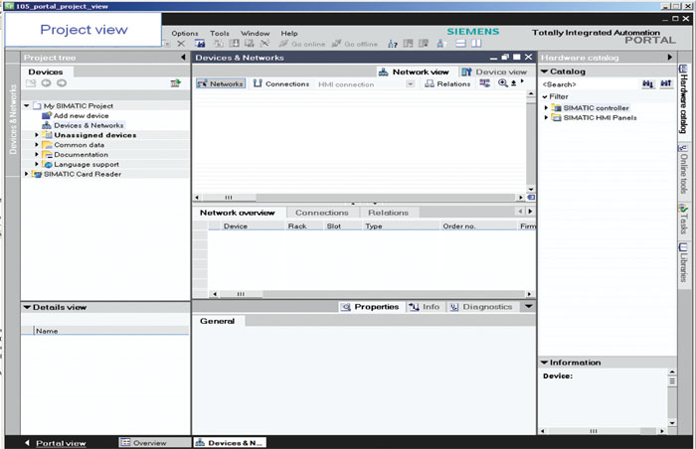Click the zoom magnifier icon in network toolbar

click(502, 83)
